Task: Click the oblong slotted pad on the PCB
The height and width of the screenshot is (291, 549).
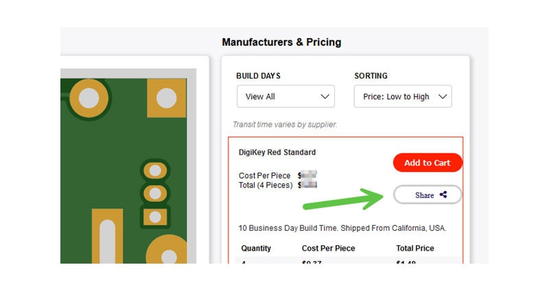Action: [x=107, y=239]
